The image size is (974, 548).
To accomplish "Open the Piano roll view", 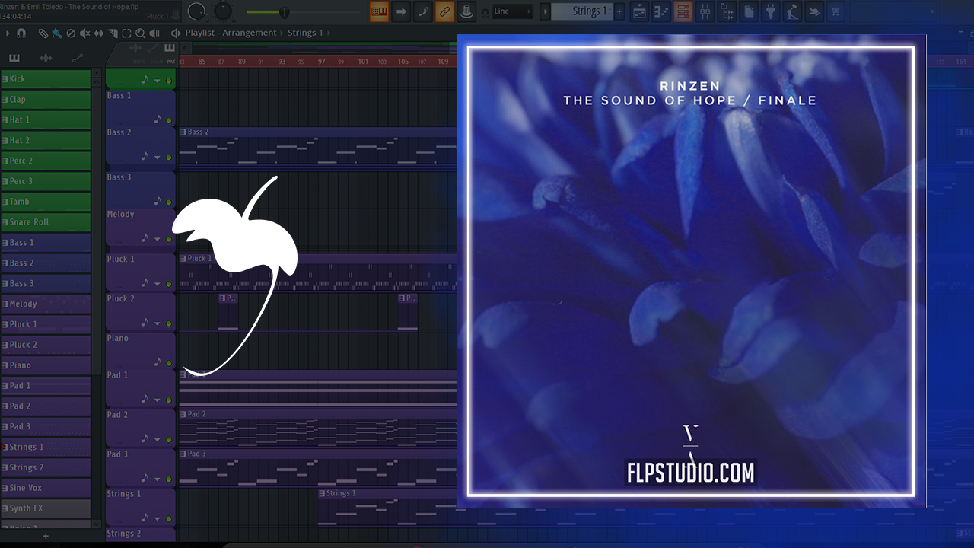I will tap(662, 11).
